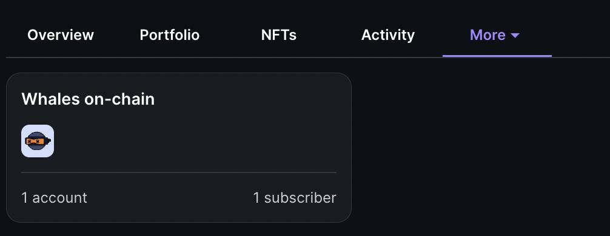Switch to the Overview tab

pyautogui.click(x=61, y=35)
